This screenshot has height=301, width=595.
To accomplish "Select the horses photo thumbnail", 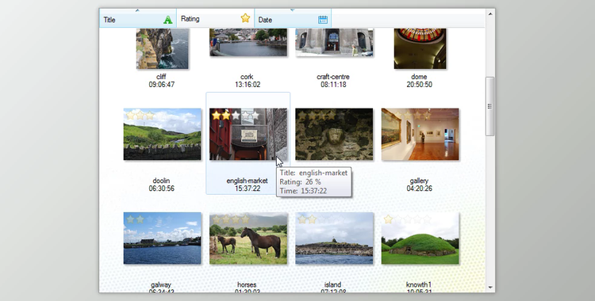I will tap(248, 238).
